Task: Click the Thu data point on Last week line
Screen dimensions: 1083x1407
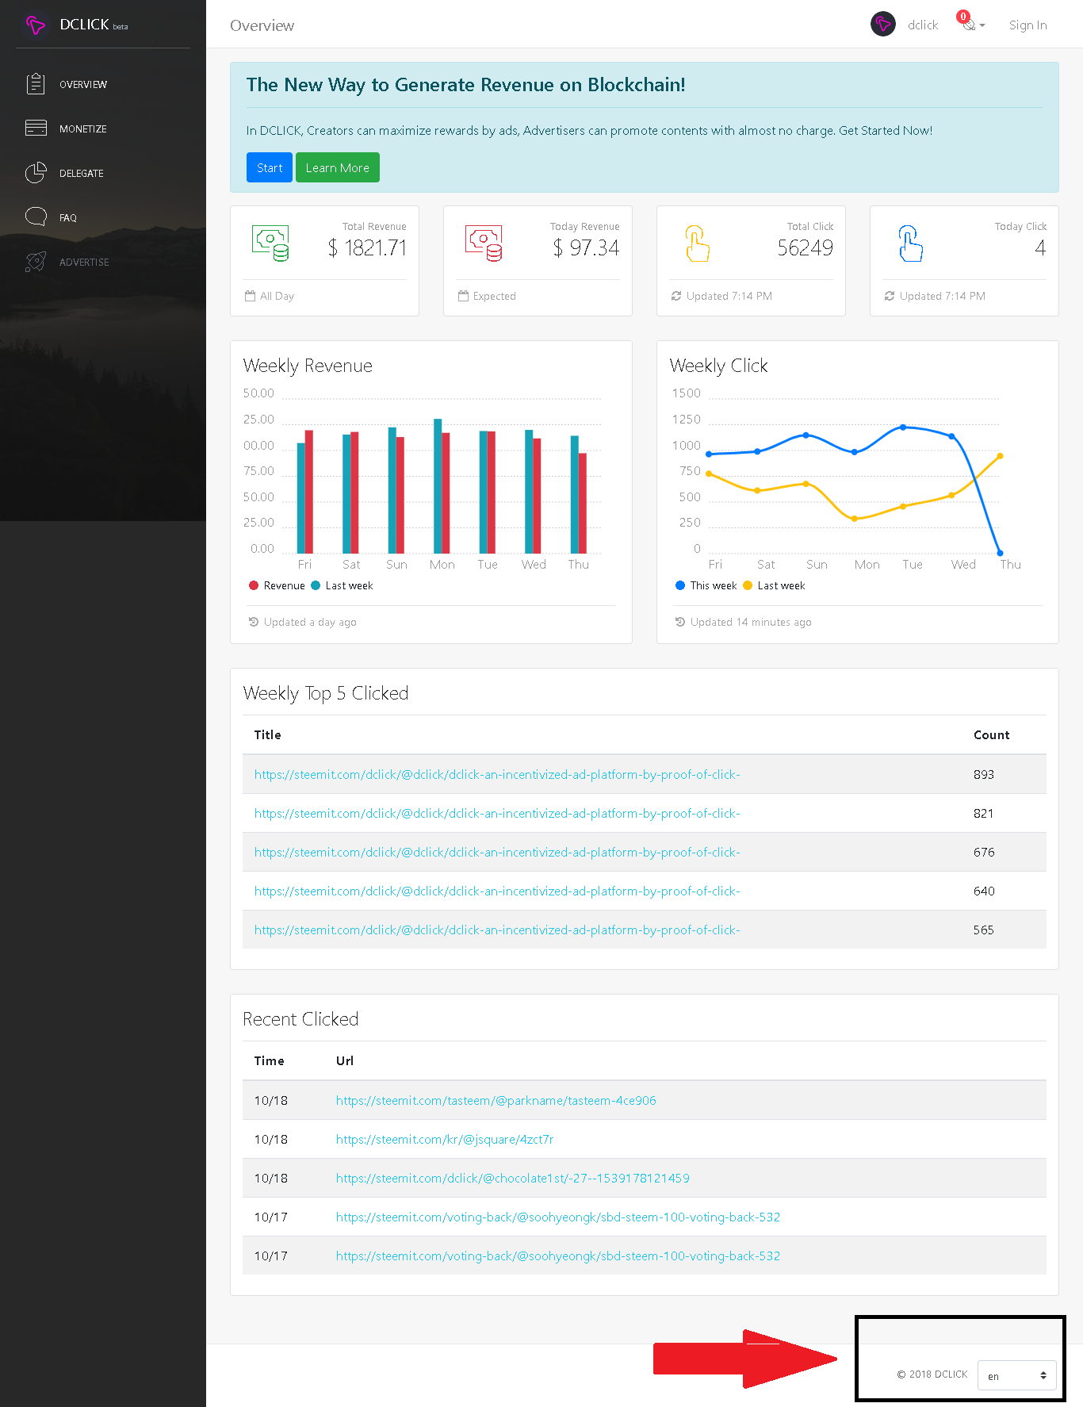Action: pos(1000,456)
